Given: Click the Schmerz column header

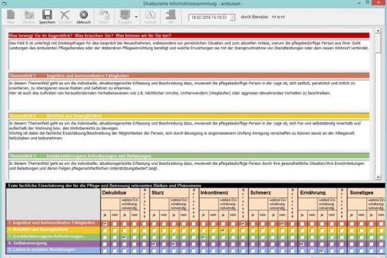Looking at the screenshot, I should pyautogui.click(x=268, y=193).
